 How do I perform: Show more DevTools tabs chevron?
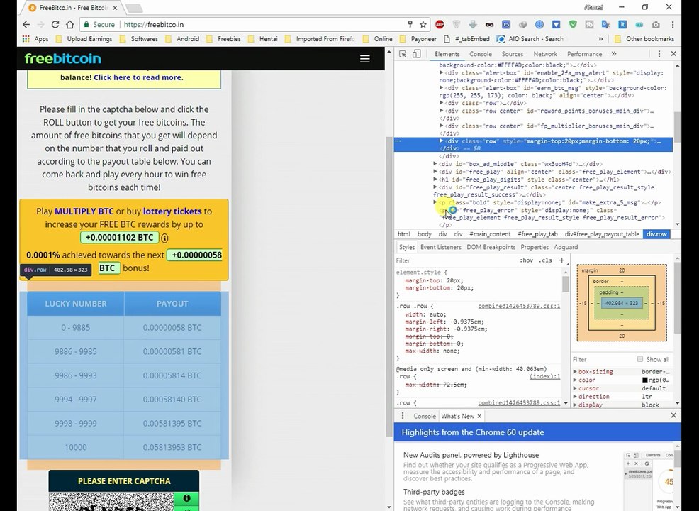[614, 54]
